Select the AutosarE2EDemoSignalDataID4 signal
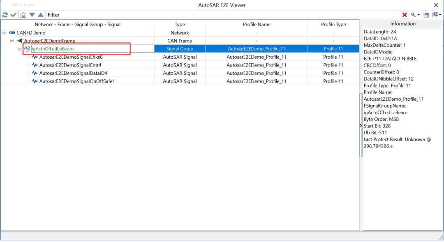444x242 pixels. [73, 73]
